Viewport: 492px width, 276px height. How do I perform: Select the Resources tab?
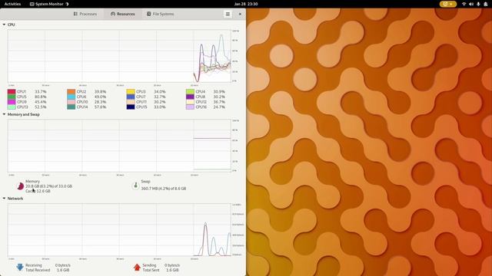123,14
